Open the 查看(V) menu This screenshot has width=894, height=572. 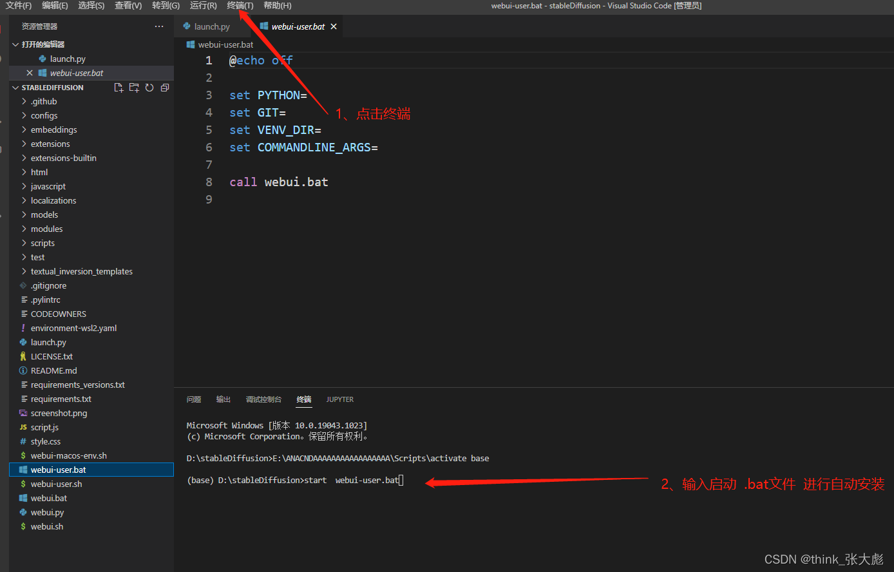coord(128,5)
